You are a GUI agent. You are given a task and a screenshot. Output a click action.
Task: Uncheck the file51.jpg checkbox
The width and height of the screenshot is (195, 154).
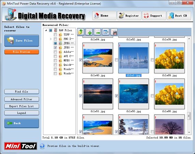click(x=81, y=96)
